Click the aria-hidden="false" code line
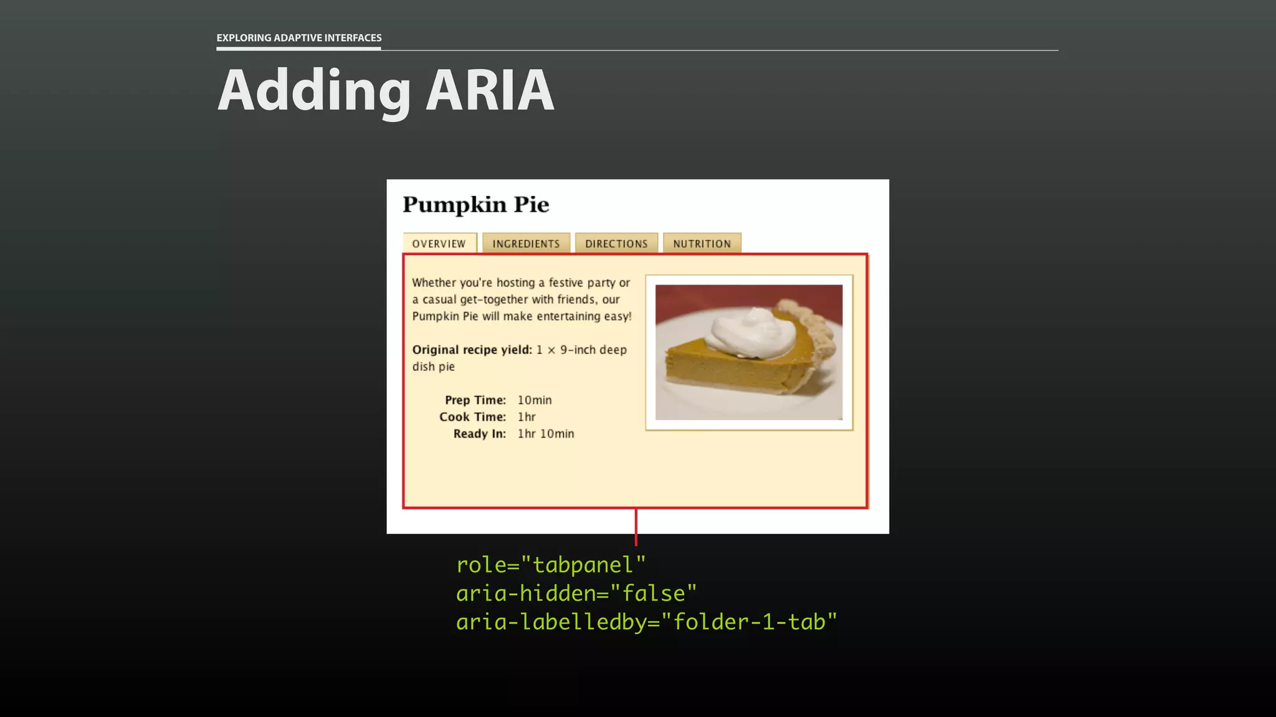 (576, 594)
